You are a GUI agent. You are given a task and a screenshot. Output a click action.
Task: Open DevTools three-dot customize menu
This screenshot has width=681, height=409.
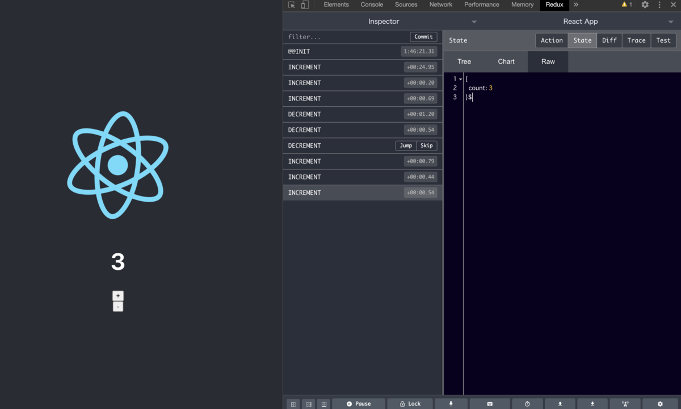(659, 5)
